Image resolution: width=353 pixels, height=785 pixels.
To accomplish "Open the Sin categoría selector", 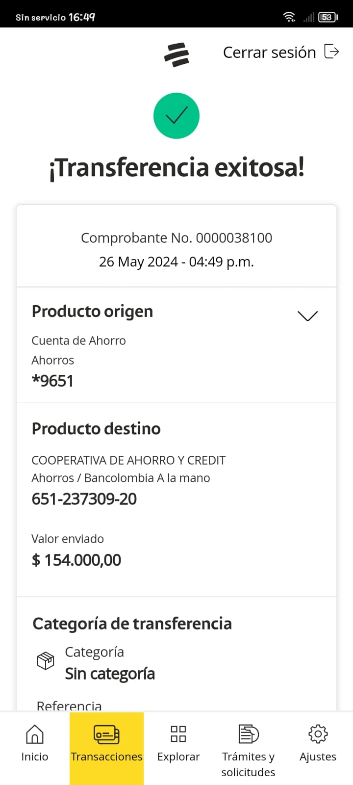I will pyautogui.click(x=110, y=674).
